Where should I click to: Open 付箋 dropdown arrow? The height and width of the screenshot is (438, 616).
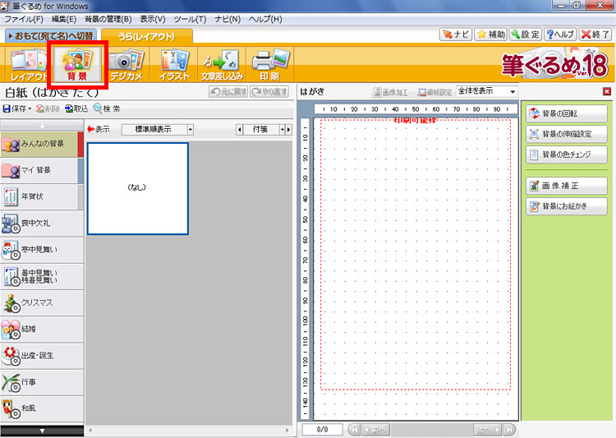click(x=282, y=129)
